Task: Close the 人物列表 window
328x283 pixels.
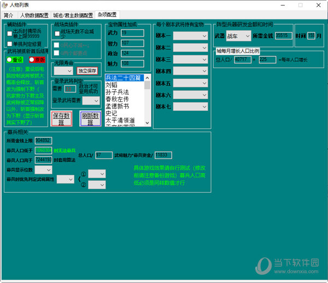Action: point(318,5)
